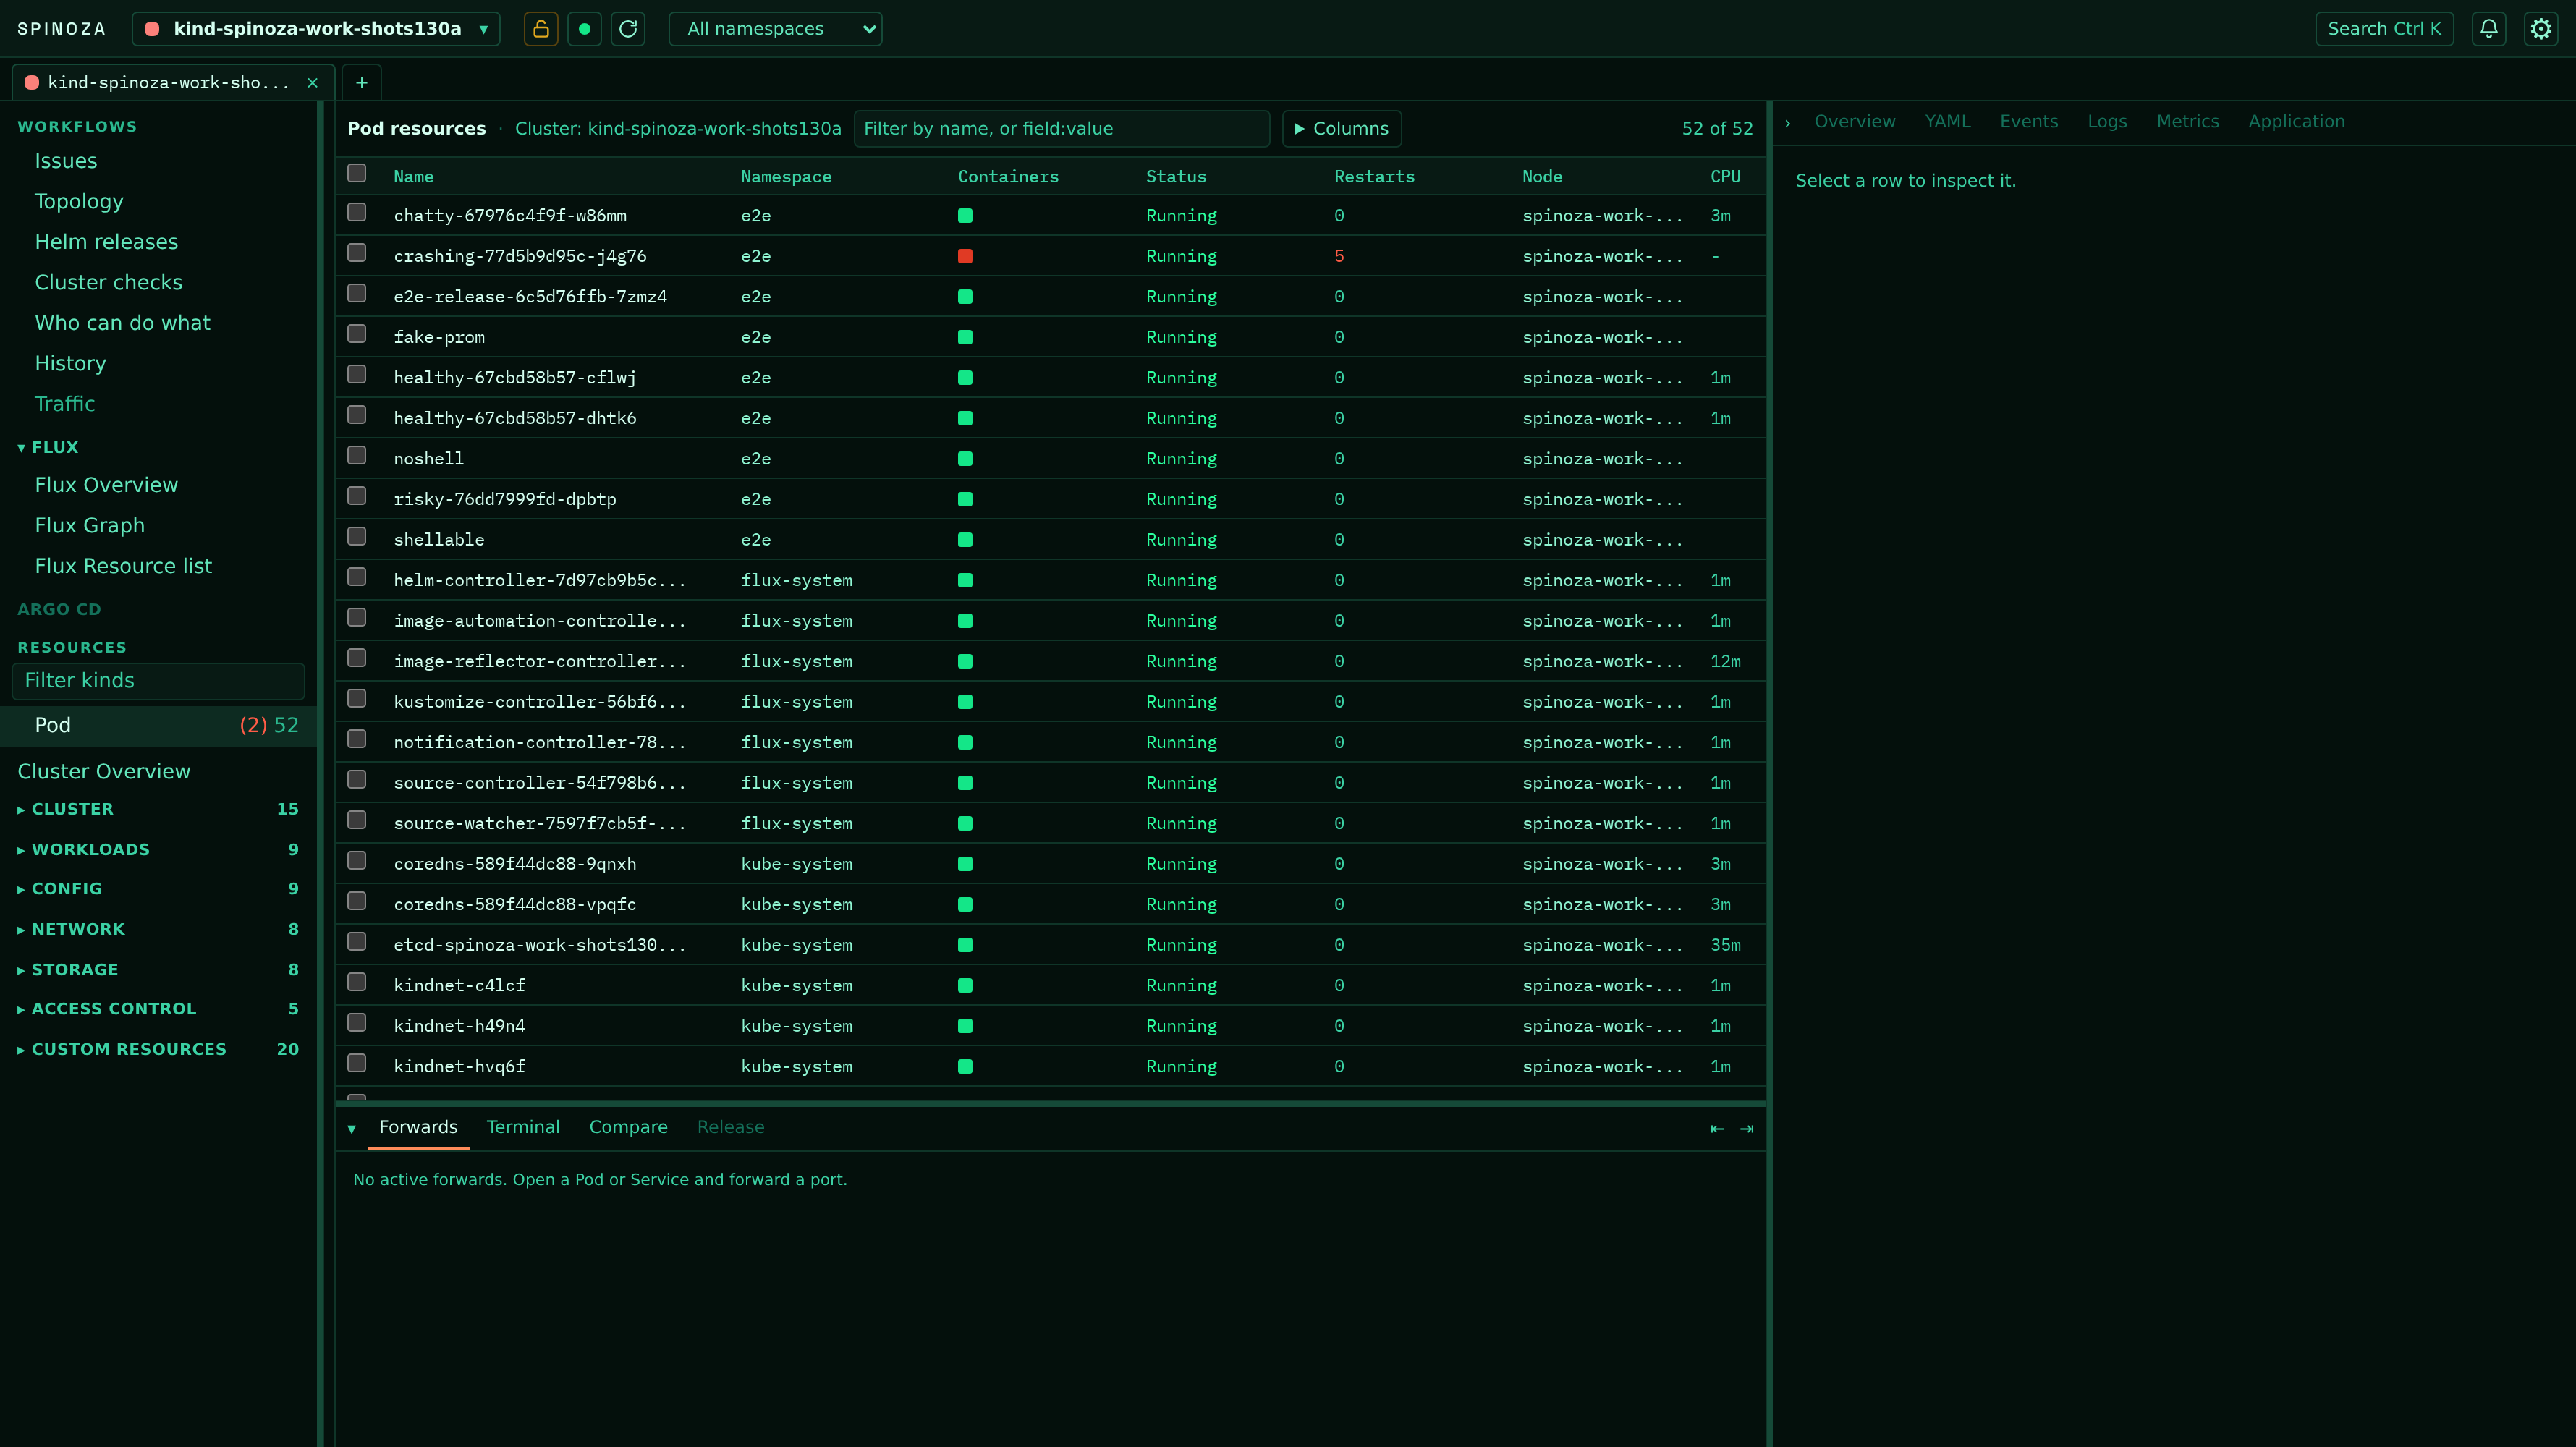This screenshot has width=2576, height=1447.
Task: Open the Overview inspector tab
Action: 1854,122
